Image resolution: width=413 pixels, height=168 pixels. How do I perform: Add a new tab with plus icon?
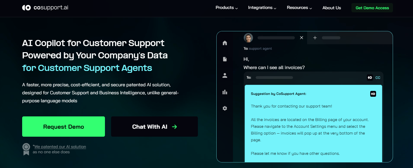(x=315, y=38)
